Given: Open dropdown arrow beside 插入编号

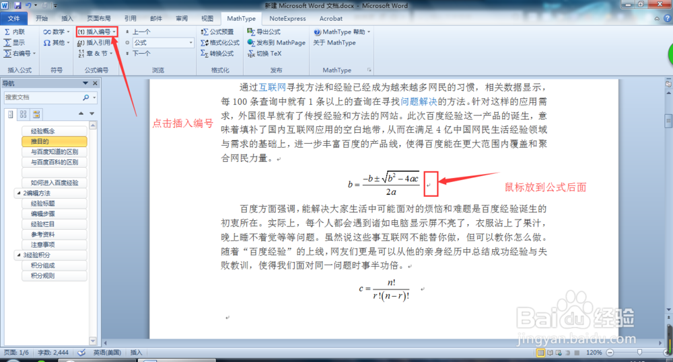Looking at the screenshot, I should pos(114,32).
